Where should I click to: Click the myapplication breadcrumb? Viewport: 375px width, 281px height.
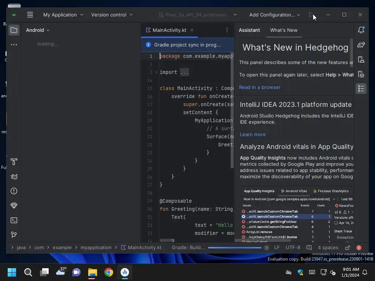tap(96, 248)
